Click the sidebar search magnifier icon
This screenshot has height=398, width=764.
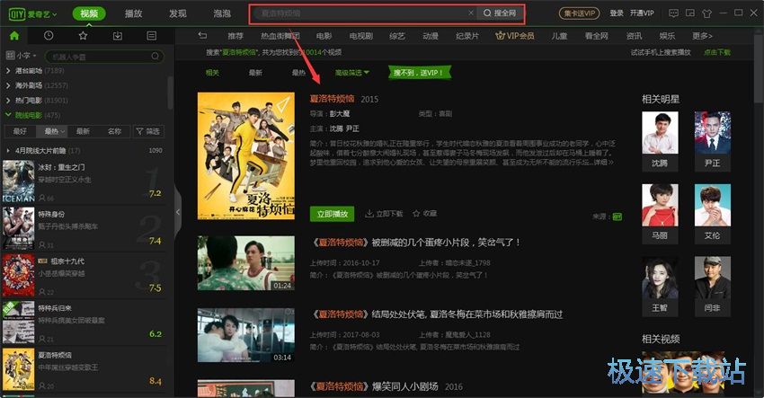coord(155,57)
